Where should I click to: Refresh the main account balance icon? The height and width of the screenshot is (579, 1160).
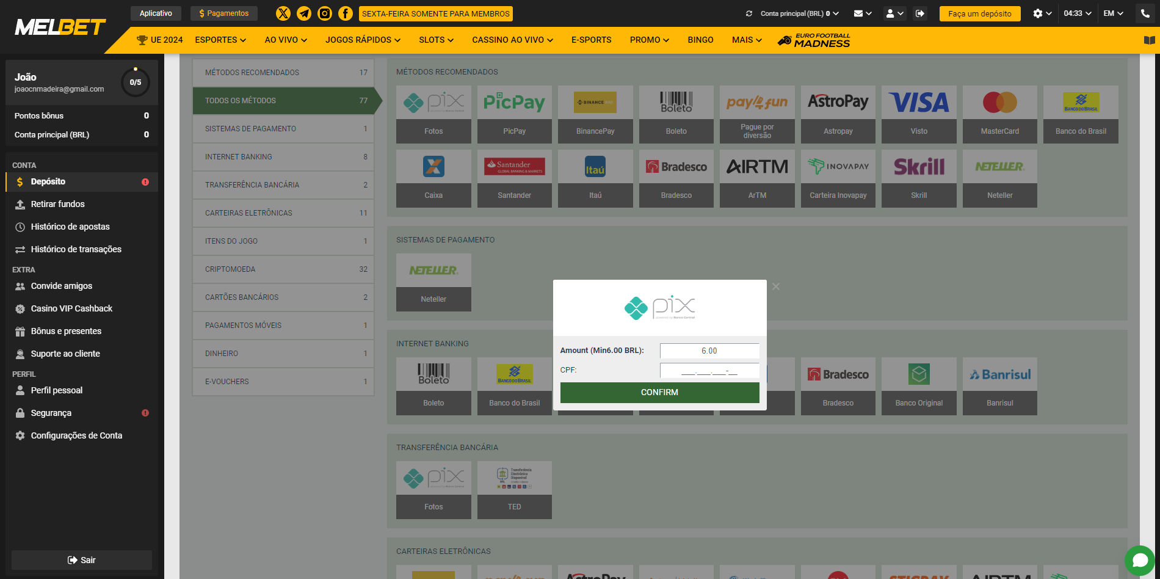pyautogui.click(x=749, y=13)
